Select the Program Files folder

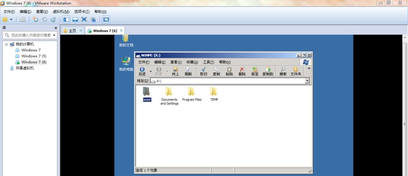[192, 94]
